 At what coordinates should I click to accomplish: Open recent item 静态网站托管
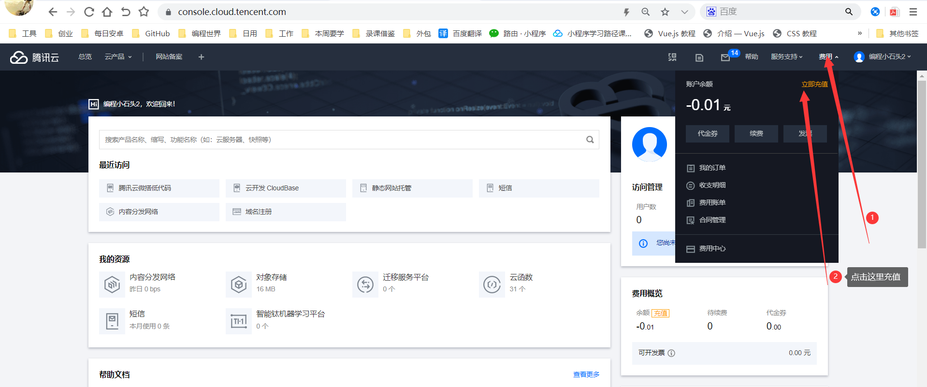click(412, 188)
